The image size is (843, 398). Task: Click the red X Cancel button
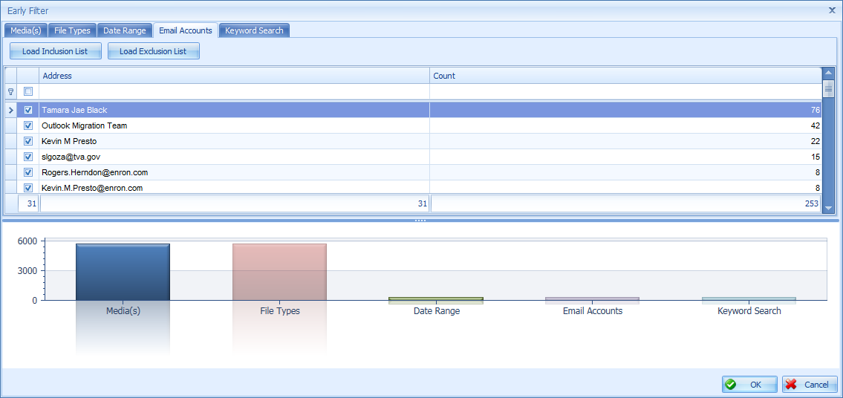click(x=810, y=385)
